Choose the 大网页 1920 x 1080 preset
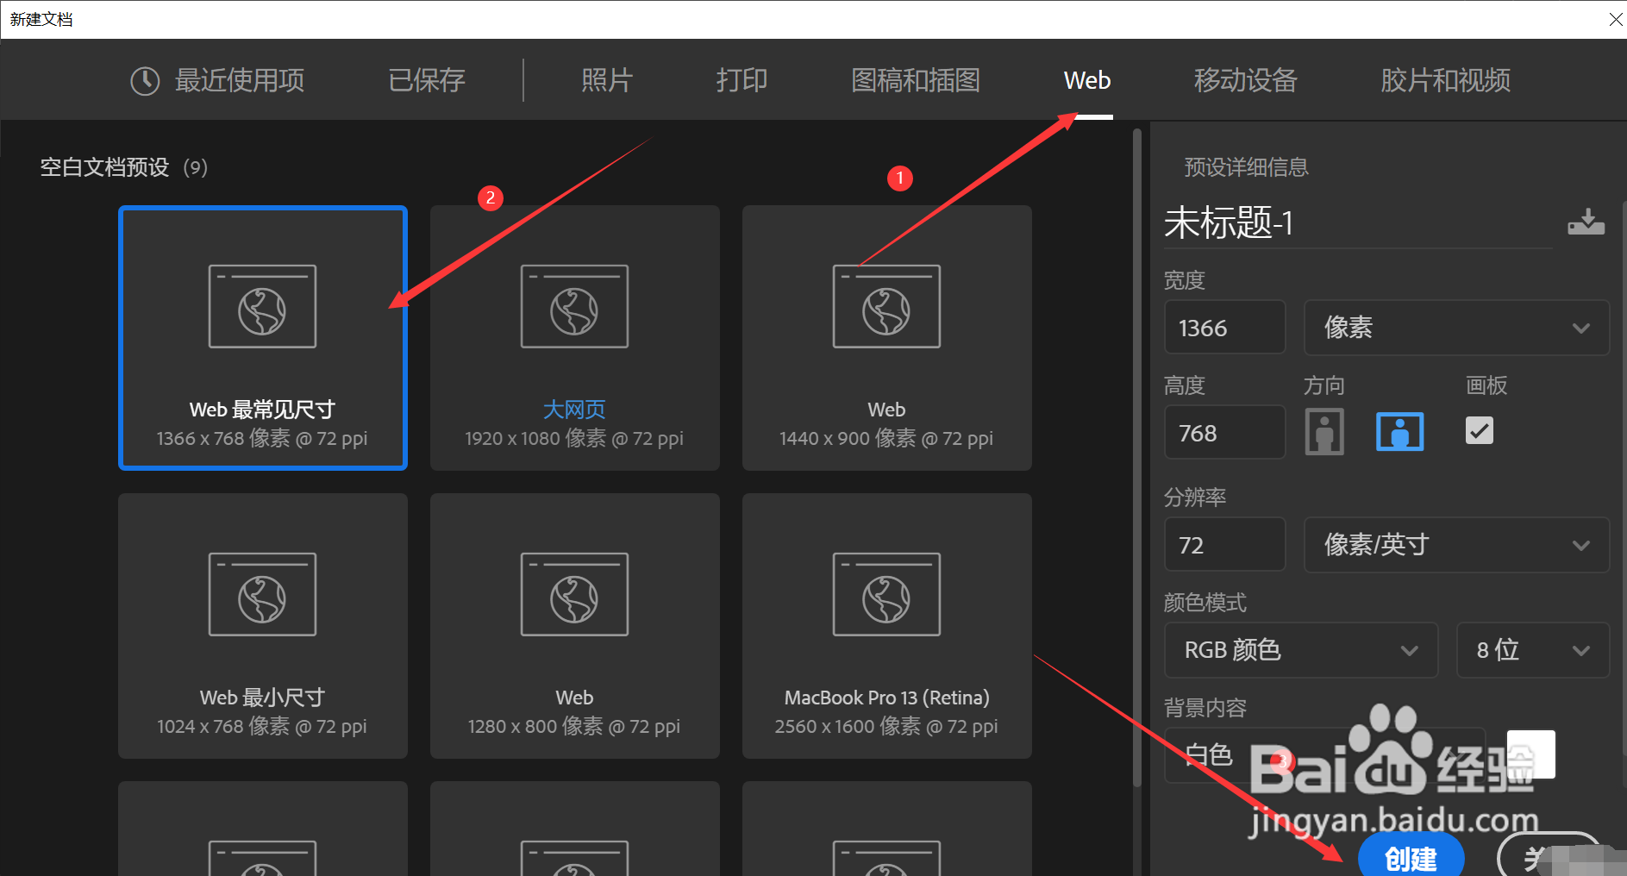 pyautogui.click(x=575, y=338)
